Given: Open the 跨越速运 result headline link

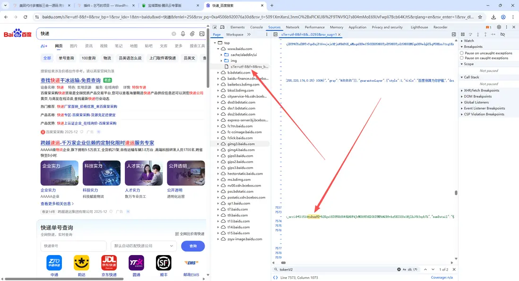Looking at the screenshot, I should coord(97,143).
